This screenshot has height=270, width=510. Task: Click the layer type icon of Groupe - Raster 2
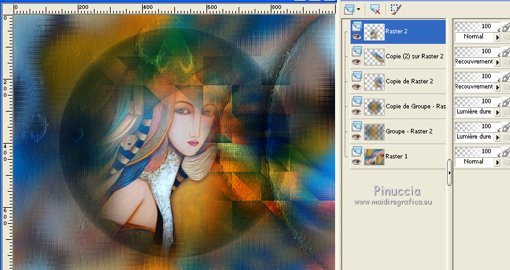[357, 126]
